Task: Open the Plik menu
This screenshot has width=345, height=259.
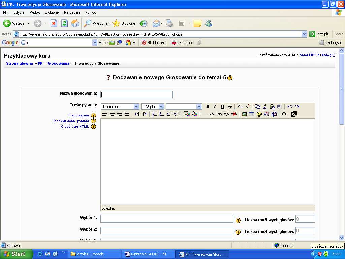Action: coord(6,12)
